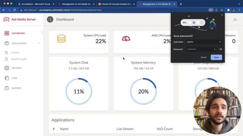Open the user account menu icon
Viewport: 243px width, 136px height.
[x=235, y=19]
